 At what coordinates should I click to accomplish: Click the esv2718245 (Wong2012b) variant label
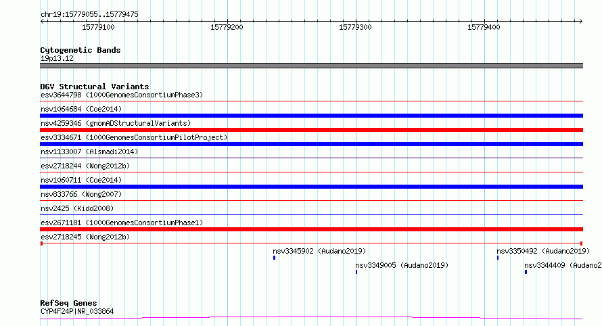(x=85, y=237)
